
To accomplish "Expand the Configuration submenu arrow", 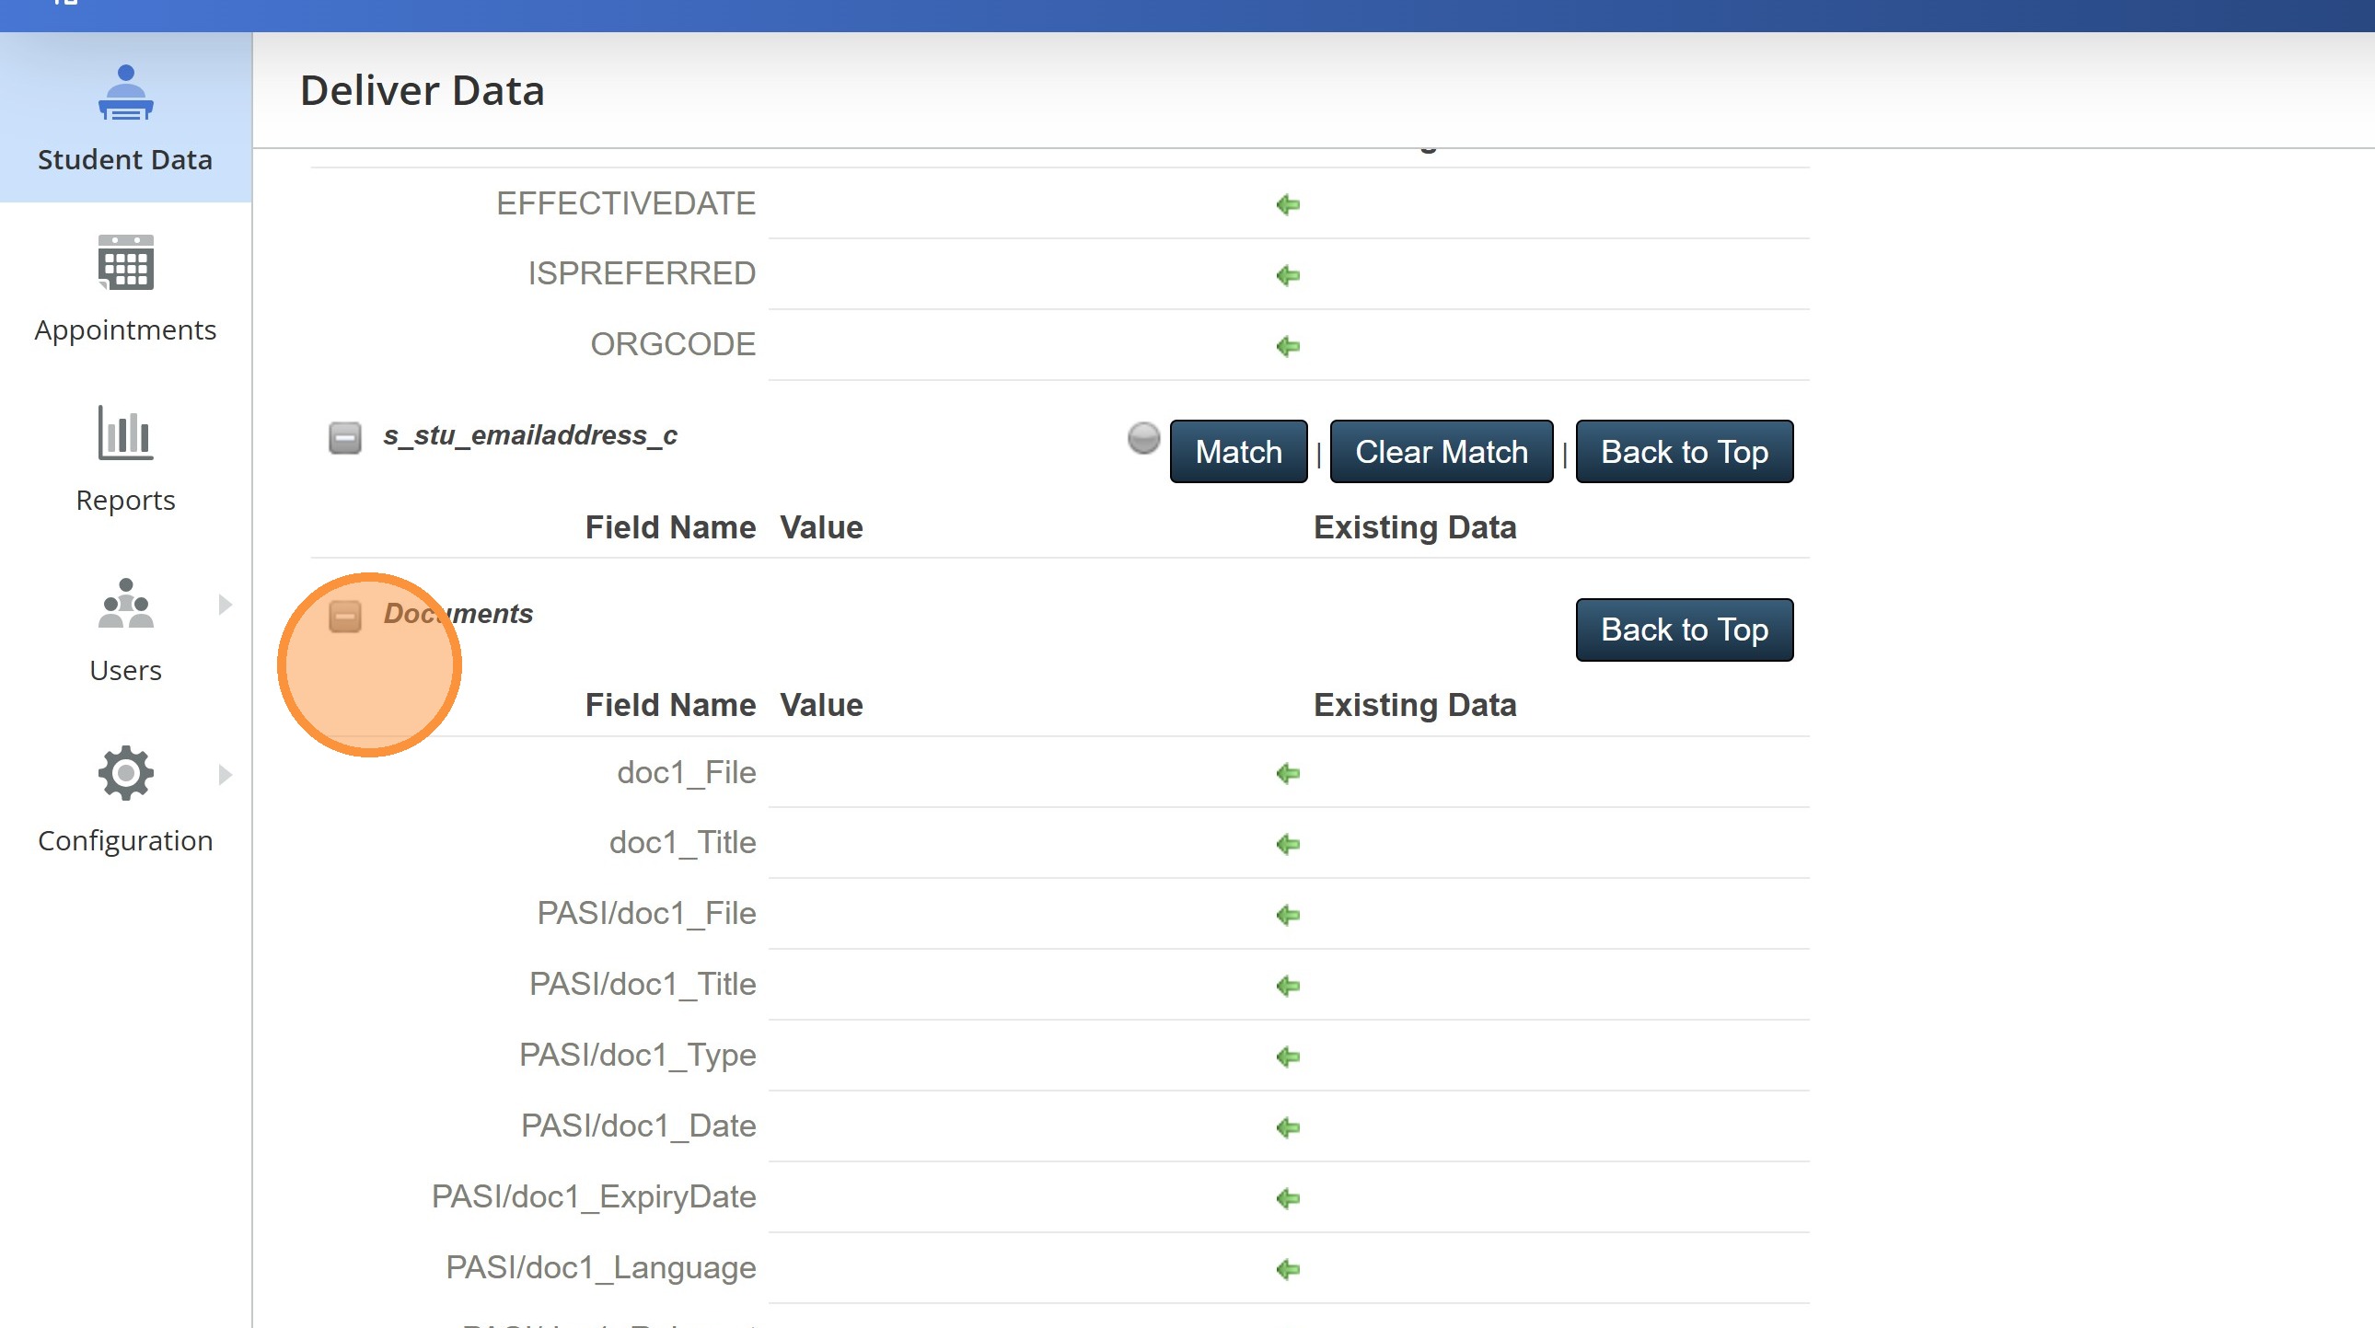I will 225,774.
